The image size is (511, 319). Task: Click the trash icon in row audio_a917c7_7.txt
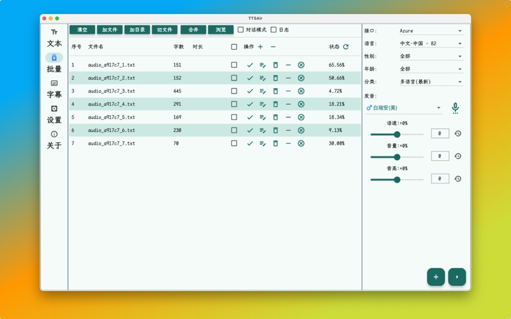(275, 143)
